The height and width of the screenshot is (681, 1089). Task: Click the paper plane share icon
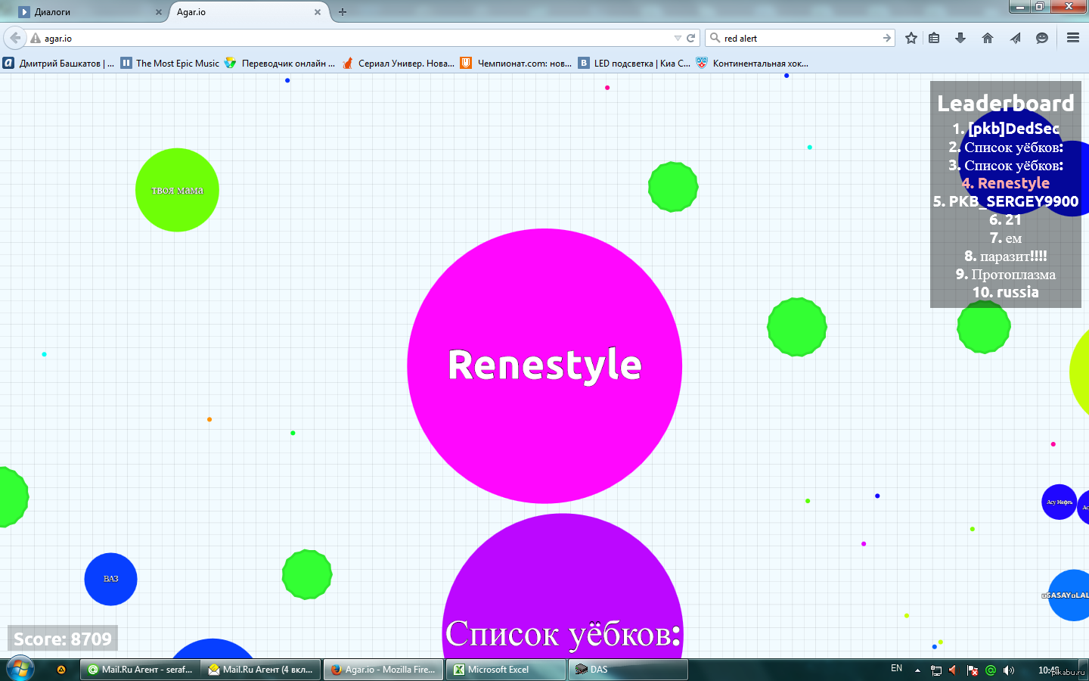(1015, 38)
